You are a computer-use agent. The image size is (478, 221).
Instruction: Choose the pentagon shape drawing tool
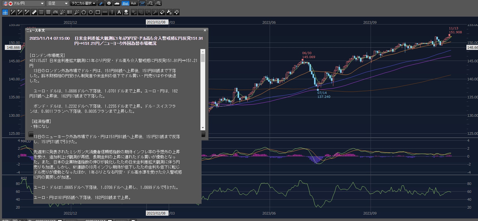(84, 12)
